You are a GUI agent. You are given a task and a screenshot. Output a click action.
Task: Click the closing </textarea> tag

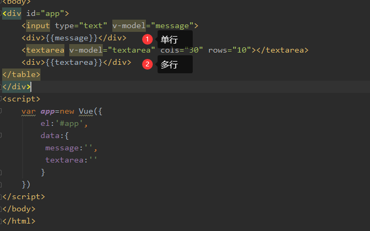pos(282,50)
